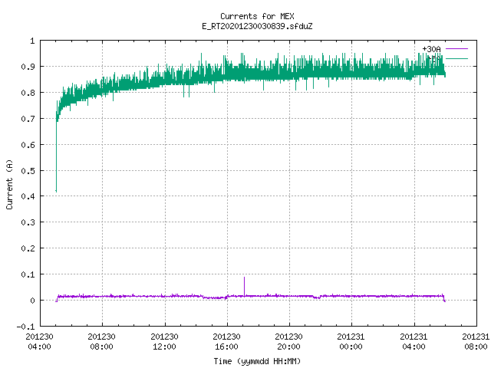Click x-axis label '201230 20:00'
This screenshot has width=491, height=368.
click(288, 342)
